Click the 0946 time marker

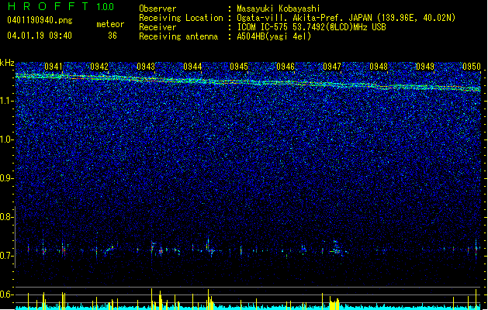286,67
